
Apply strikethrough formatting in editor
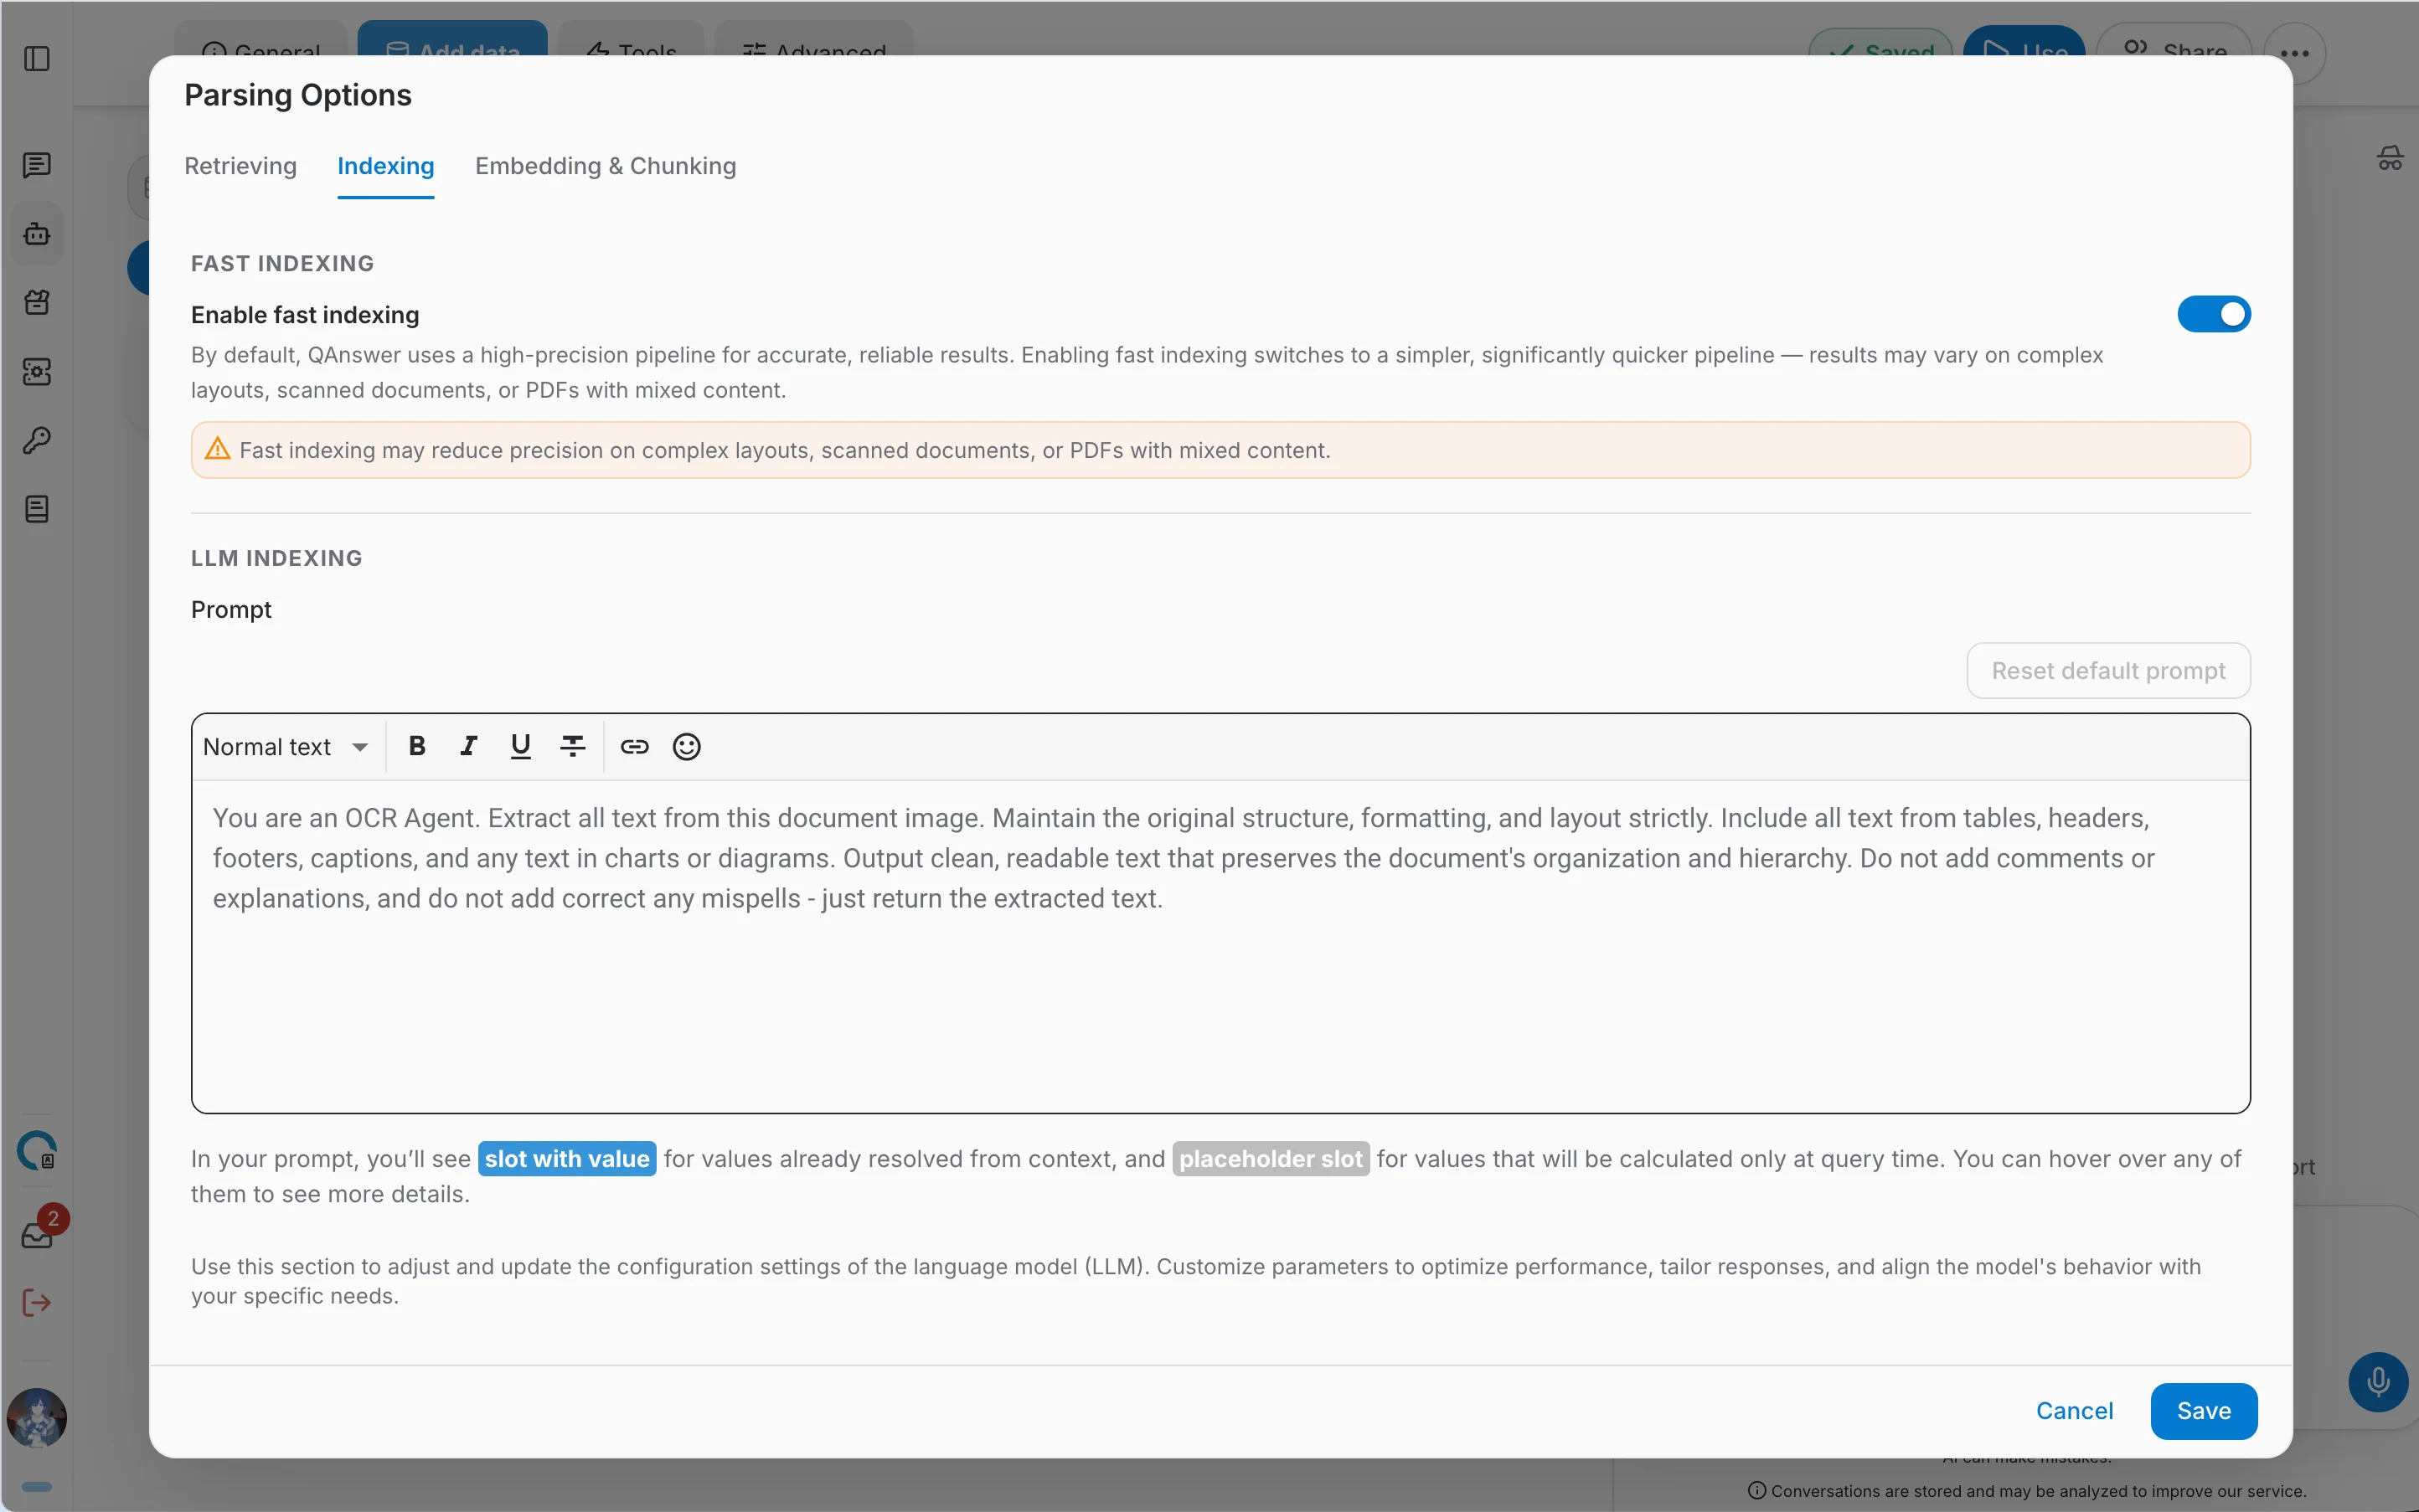[x=572, y=746]
